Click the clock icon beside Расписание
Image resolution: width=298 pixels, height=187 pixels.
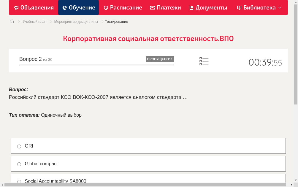(106, 7)
